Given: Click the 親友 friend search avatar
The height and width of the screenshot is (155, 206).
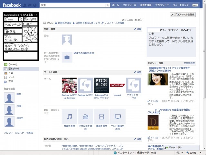Looking at the screenshot, I should [x=9, y=98].
